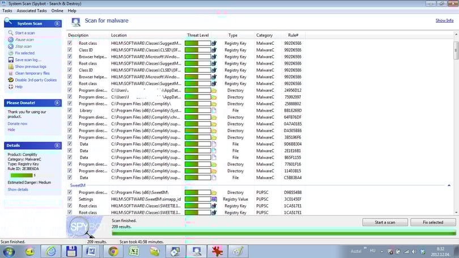Sort by the Location column header
The height and width of the screenshot is (258, 459).
[x=146, y=35]
